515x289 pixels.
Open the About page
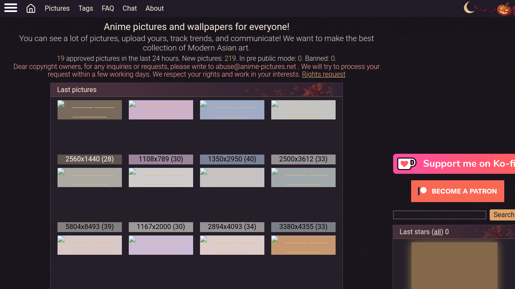[x=154, y=8]
